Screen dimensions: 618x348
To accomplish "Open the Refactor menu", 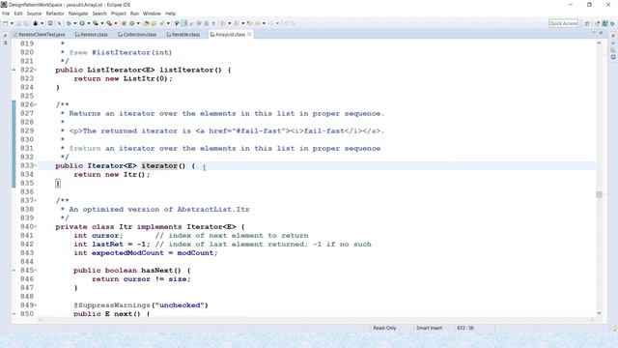I will 55,14.
